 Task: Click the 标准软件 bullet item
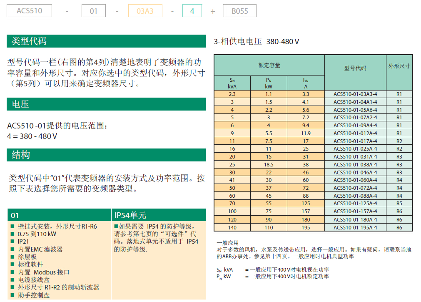27,264
